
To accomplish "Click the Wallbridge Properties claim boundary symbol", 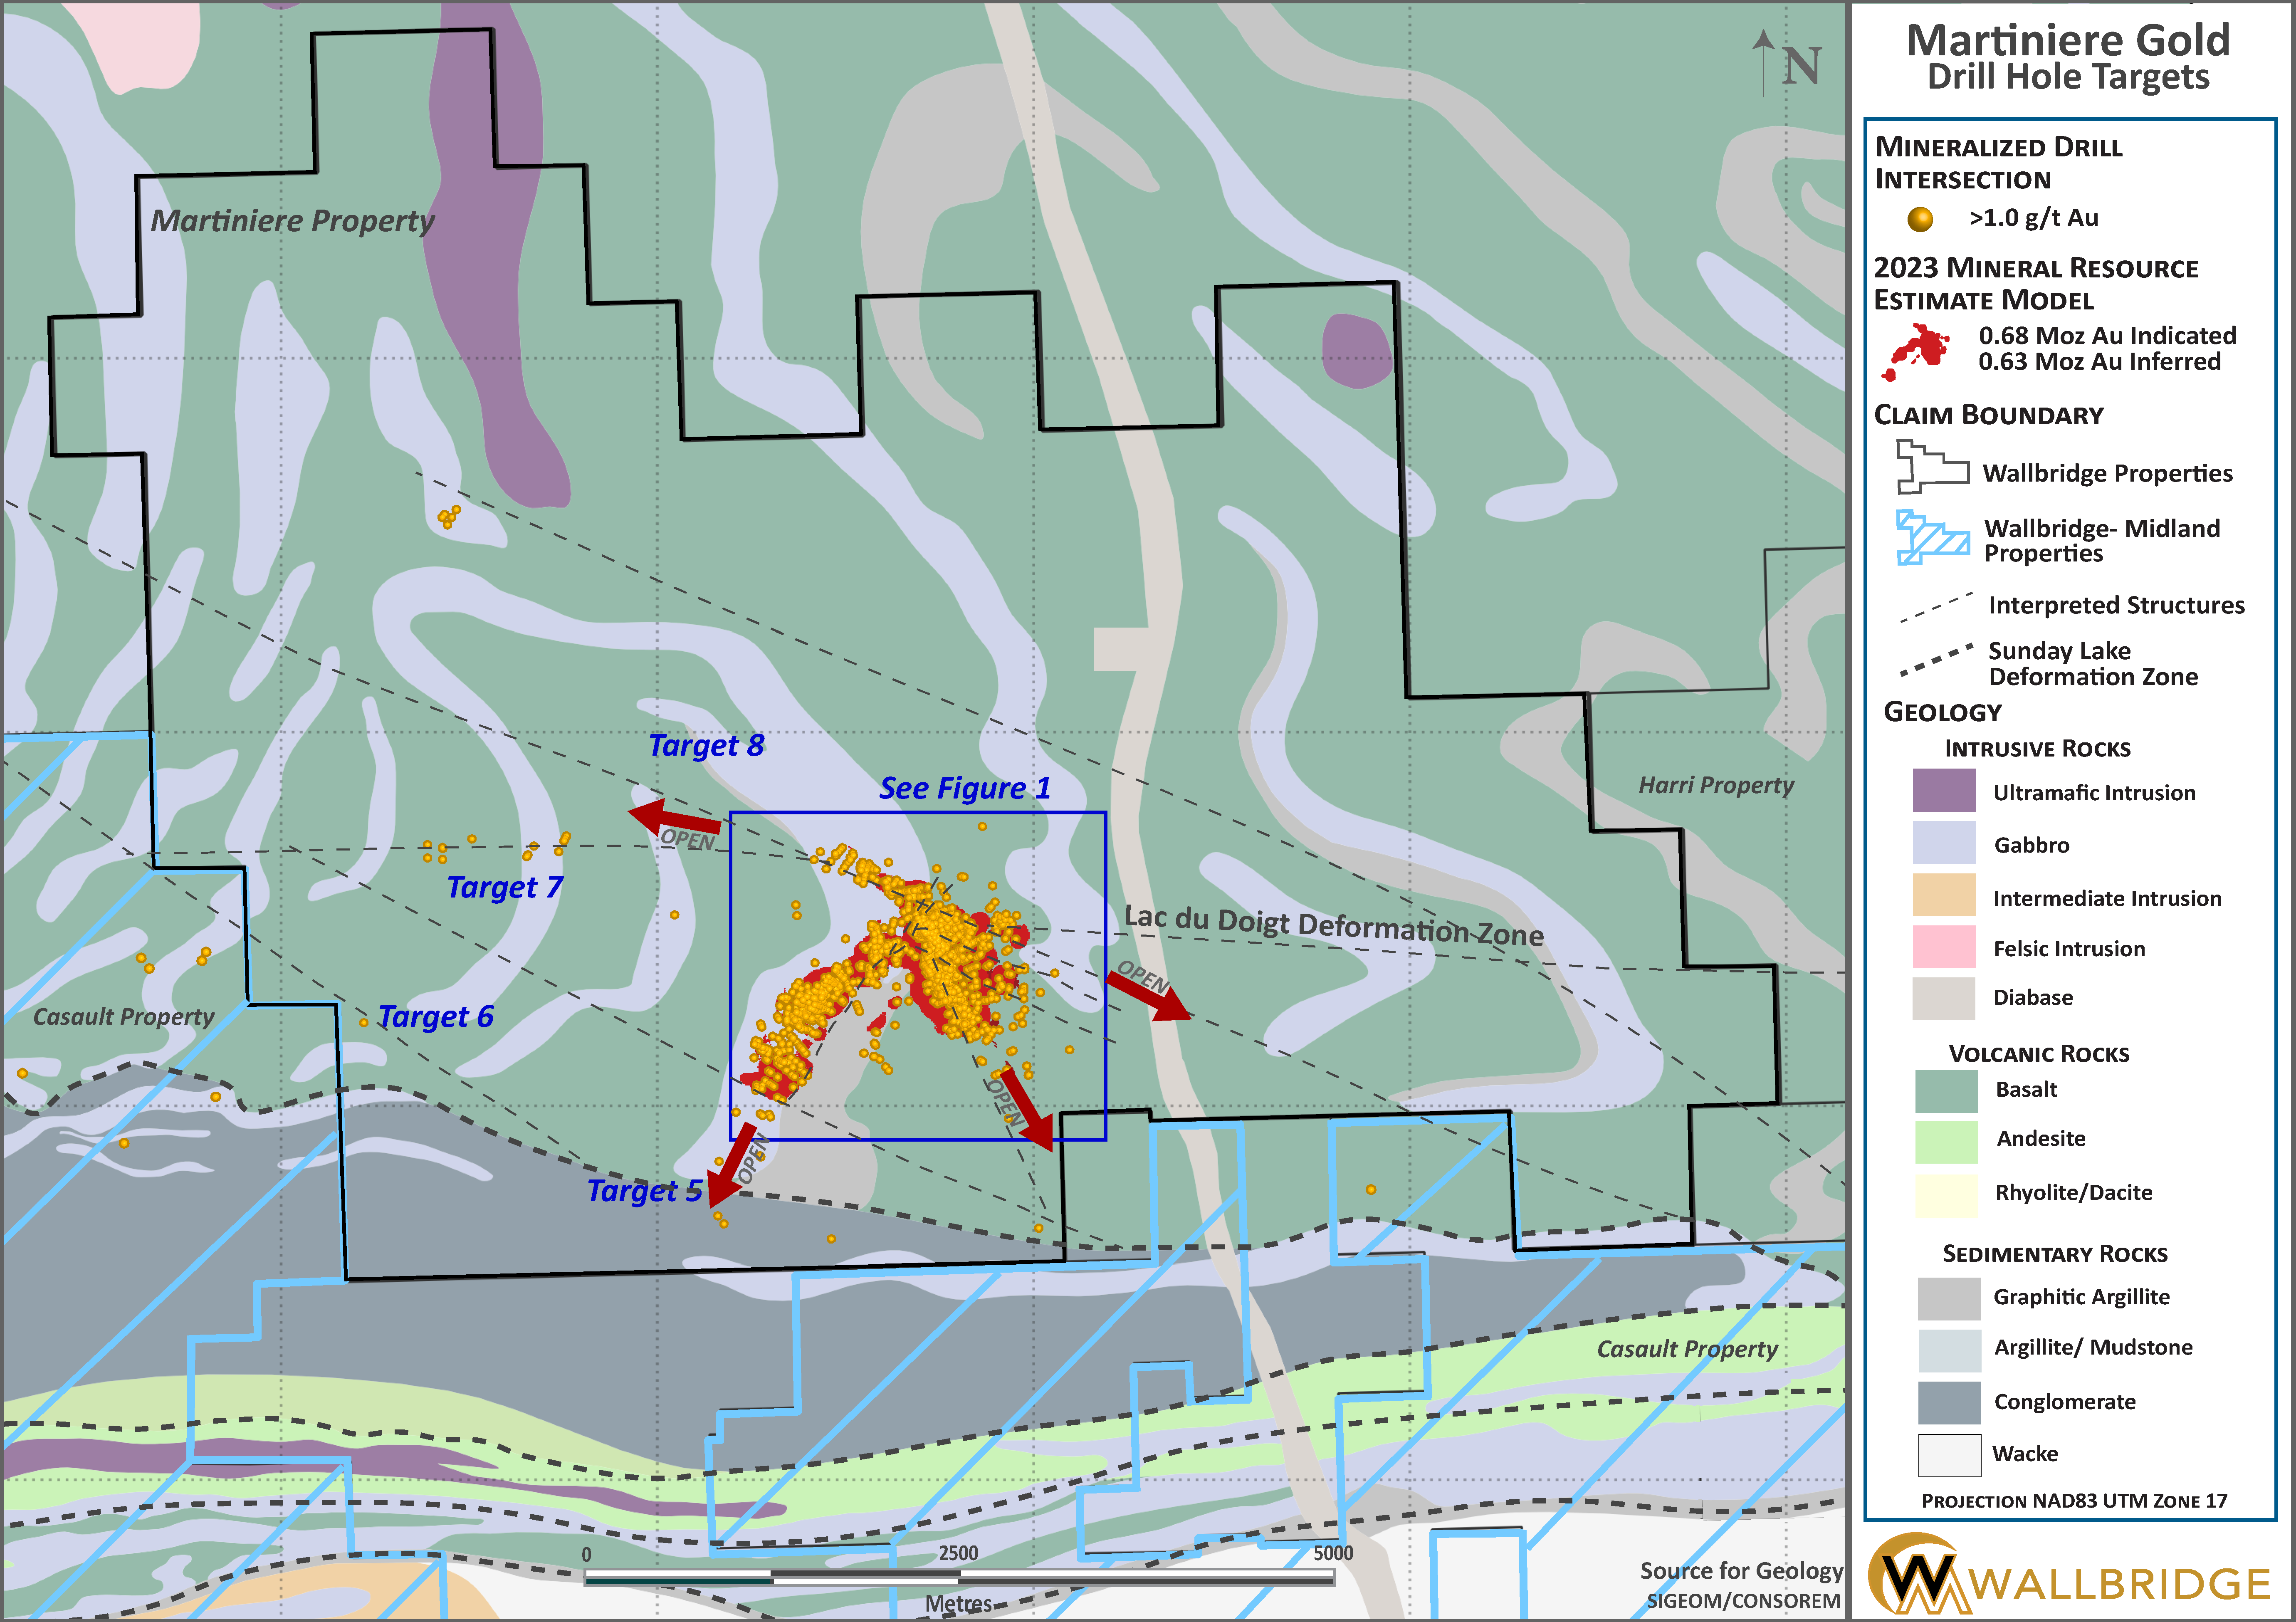I will (1932, 467).
